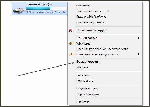Click the Съемный диск (I:) label
The image size is (150, 107).
click(x=39, y=4)
